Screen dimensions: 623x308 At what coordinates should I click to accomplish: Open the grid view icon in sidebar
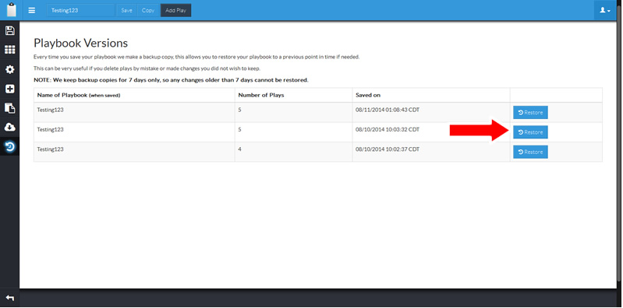click(x=9, y=50)
